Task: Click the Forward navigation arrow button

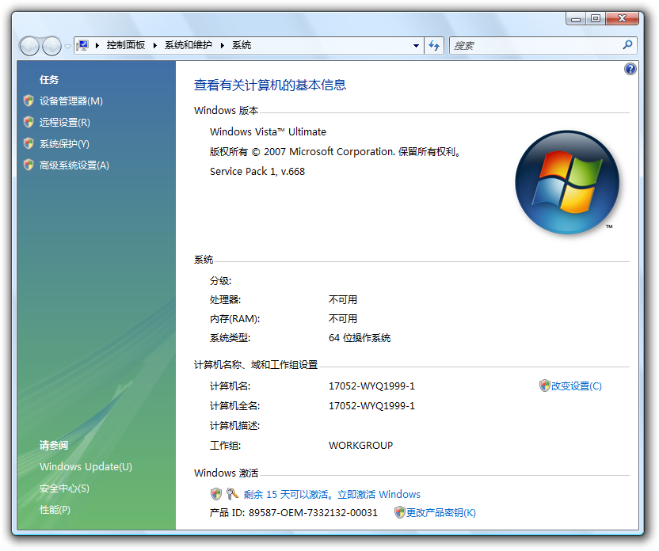Action: coord(51,46)
